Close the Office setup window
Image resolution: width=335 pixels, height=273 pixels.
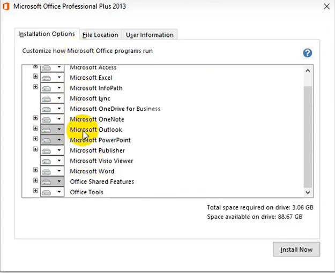326,7
